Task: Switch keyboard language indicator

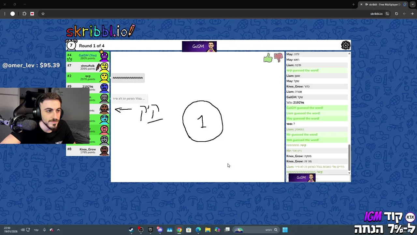Action: pos(36,230)
